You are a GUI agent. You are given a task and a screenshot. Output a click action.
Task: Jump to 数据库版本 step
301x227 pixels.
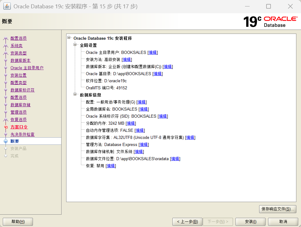click(x=21, y=60)
